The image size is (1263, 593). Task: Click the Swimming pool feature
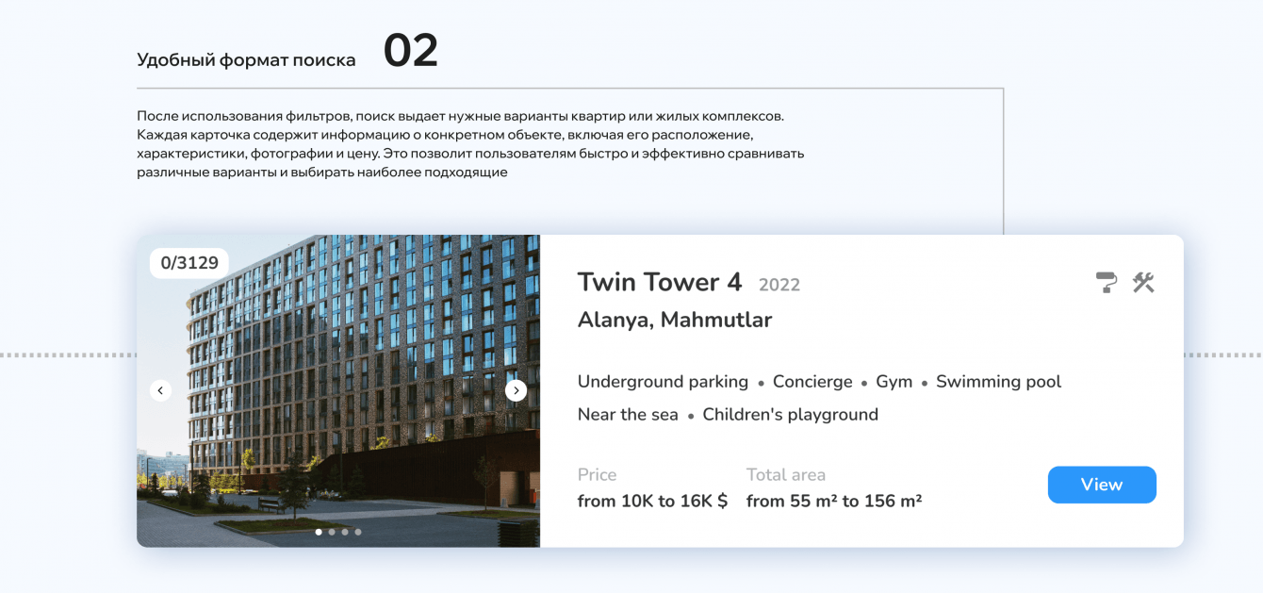click(x=998, y=382)
